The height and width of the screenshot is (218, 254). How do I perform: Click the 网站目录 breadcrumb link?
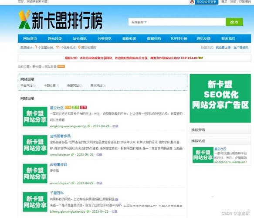click(x=51, y=66)
